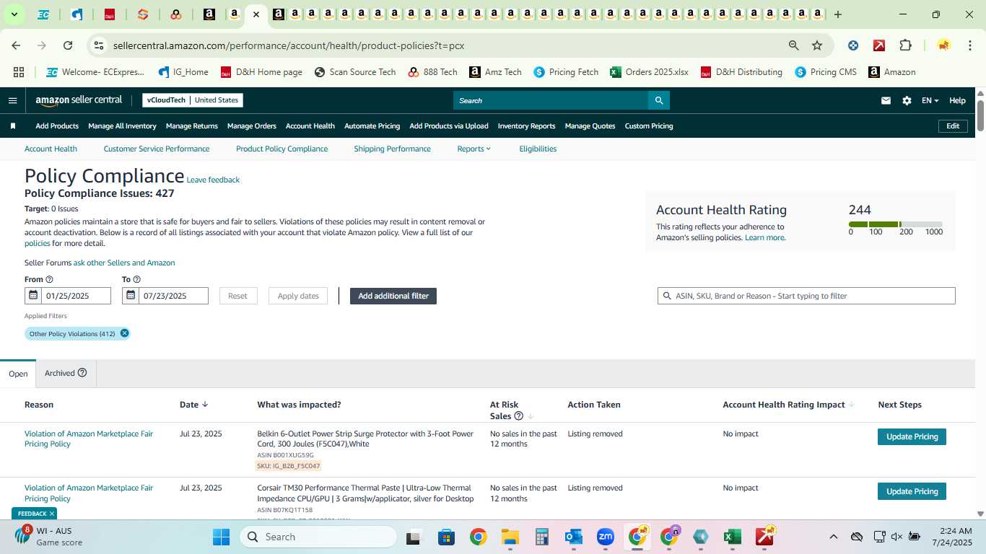The width and height of the screenshot is (986, 554).
Task: Click the Apply dates button
Action: [298, 296]
